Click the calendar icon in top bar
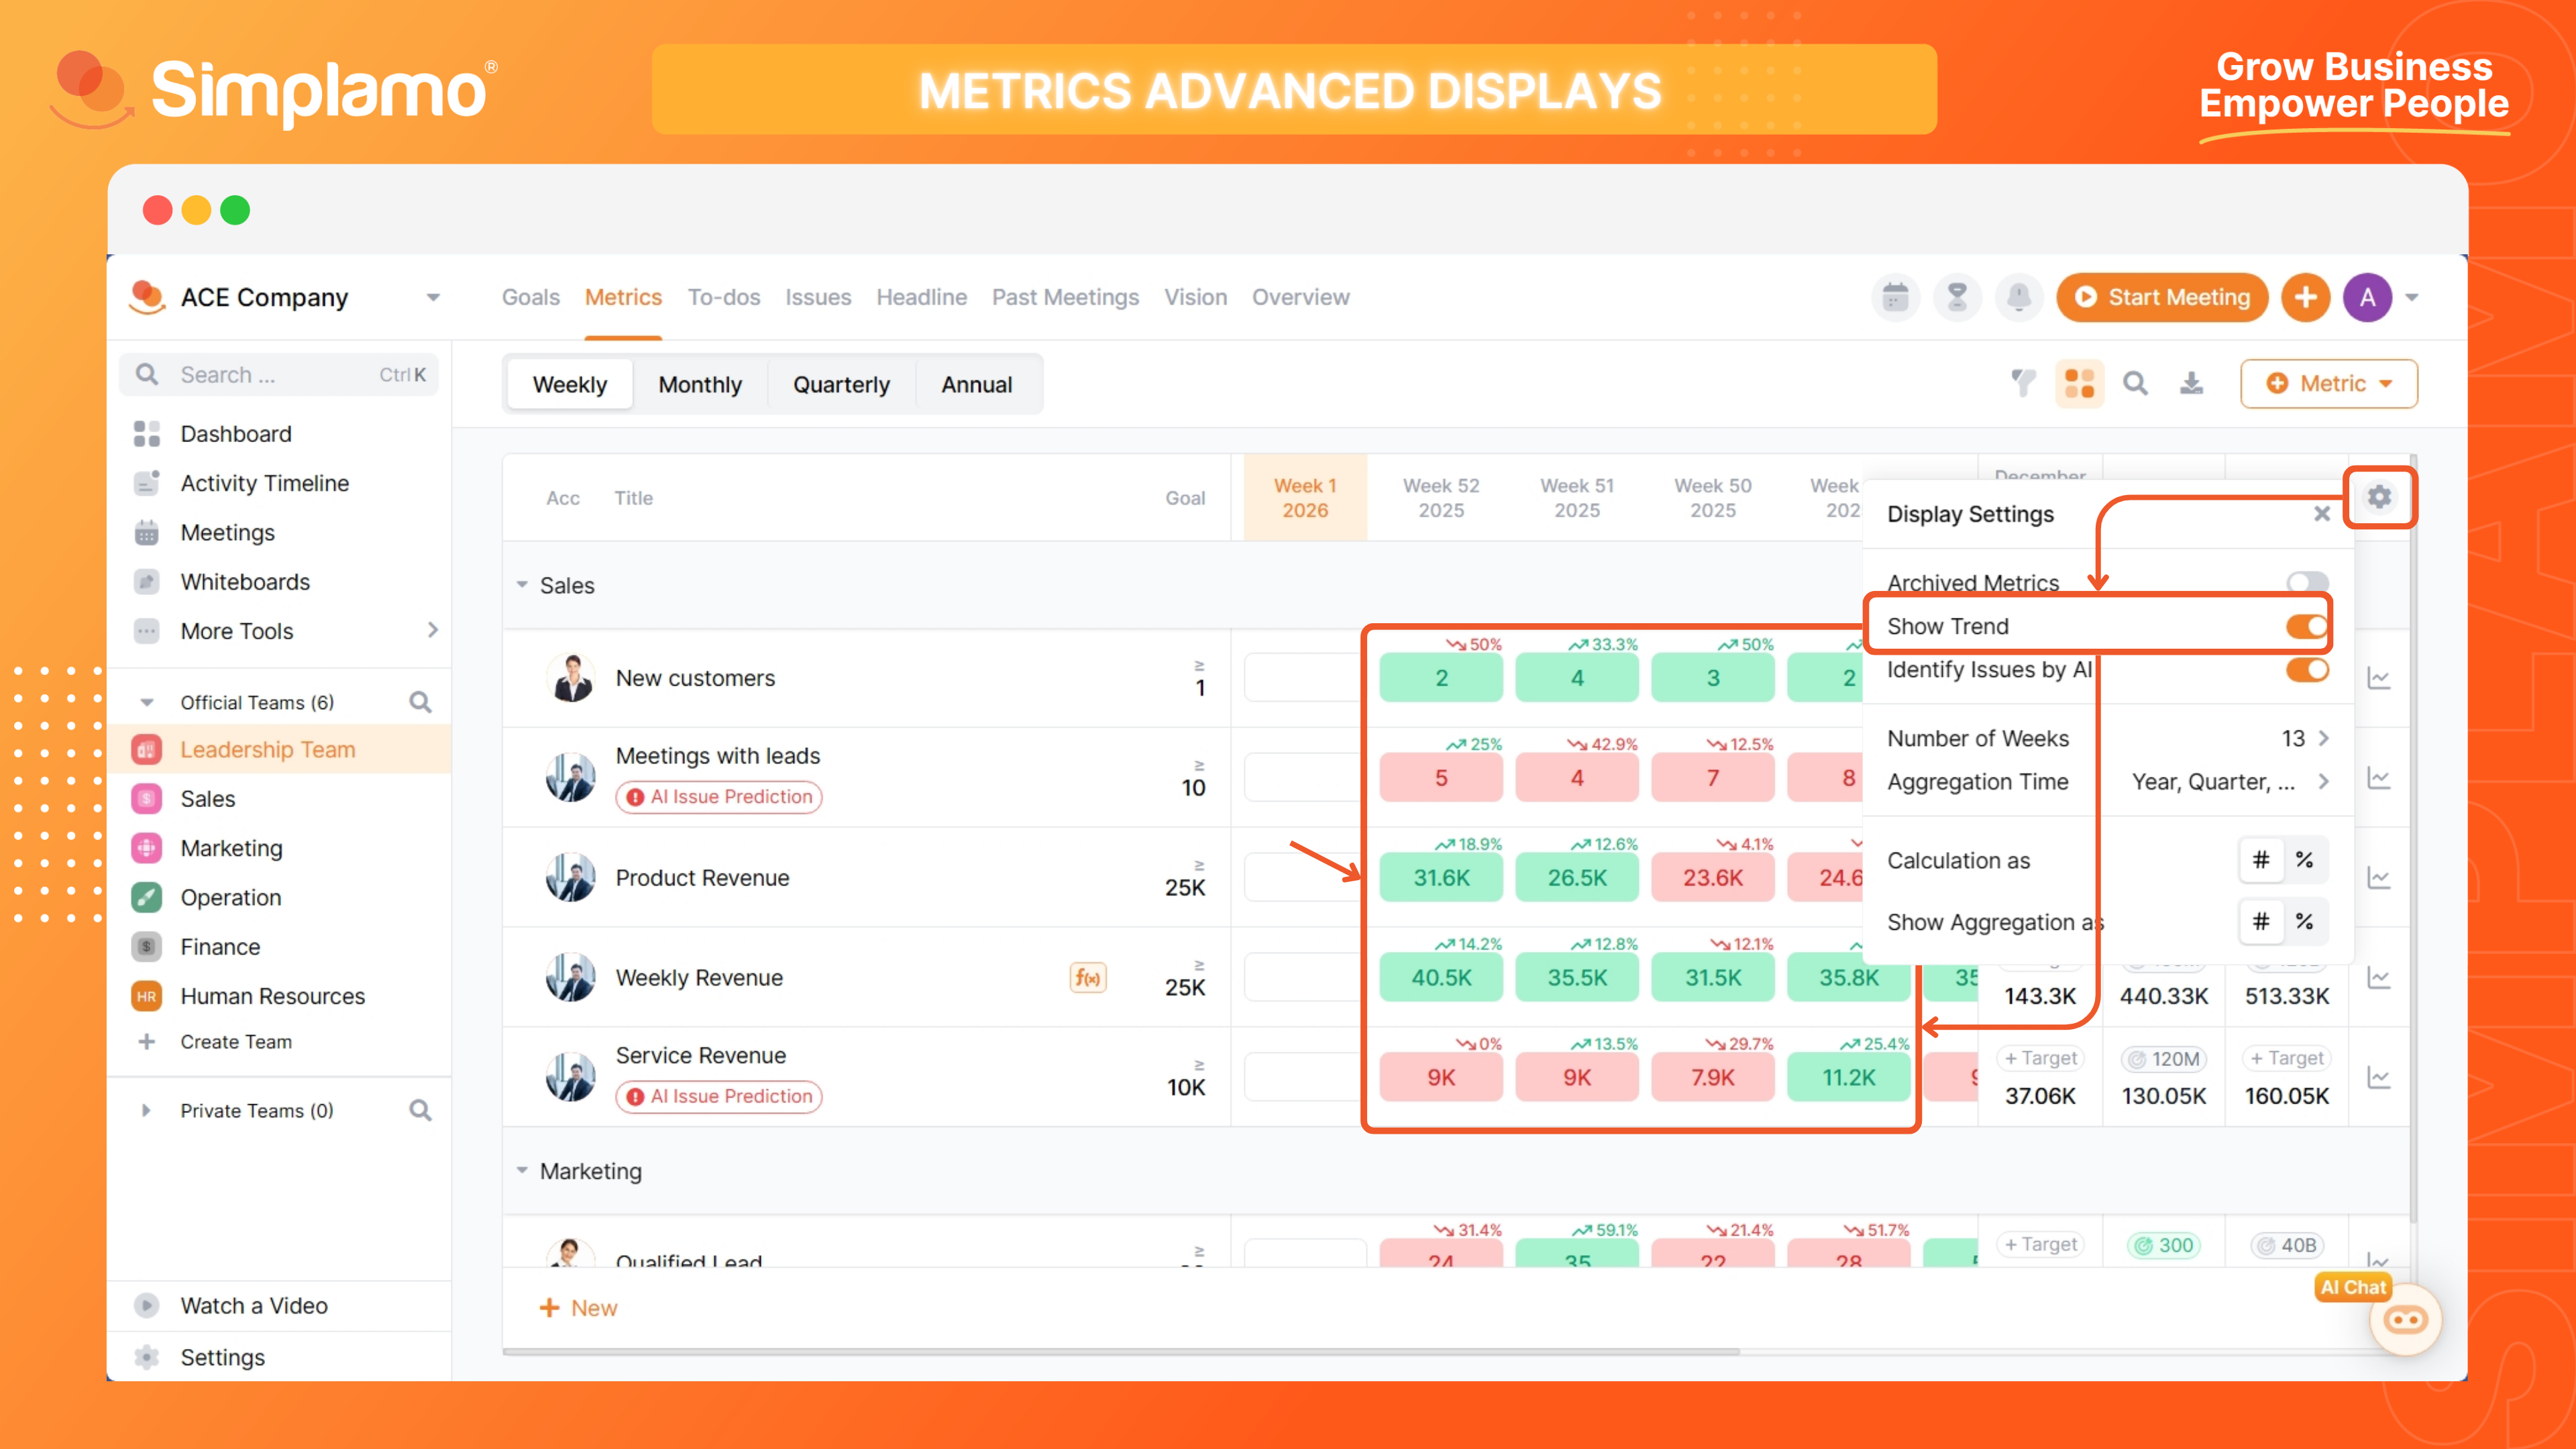Viewport: 2576px width, 1449px height. point(1895,297)
